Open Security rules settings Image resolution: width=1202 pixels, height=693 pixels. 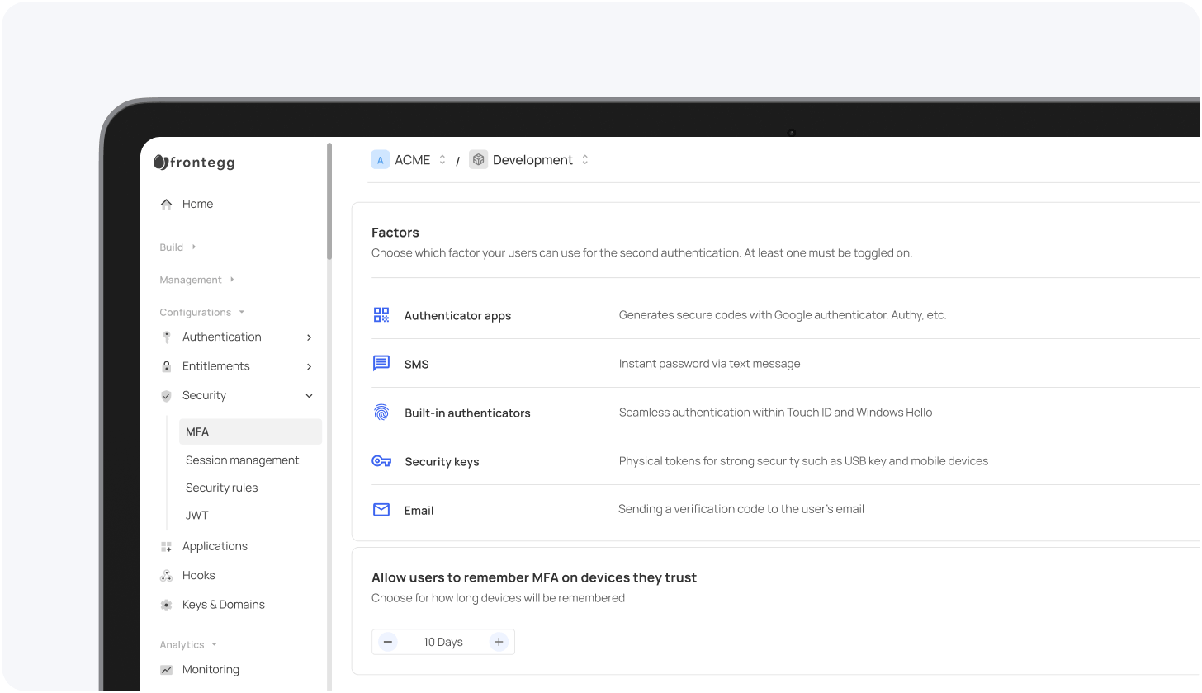(221, 488)
